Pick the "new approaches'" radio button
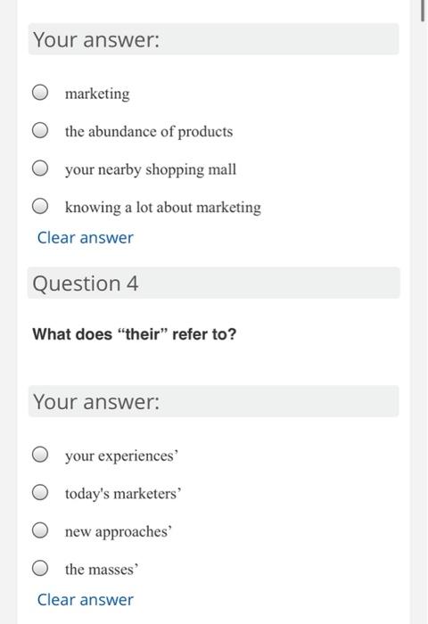This screenshot has width=428, height=624. pos(40,530)
